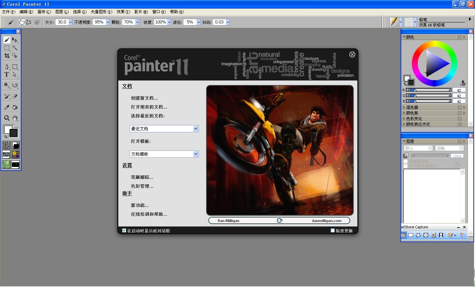Image resolution: width=475 pixels, height=287 pixels.
Task: Open the 效果 menu
Action: pos(123,12)
